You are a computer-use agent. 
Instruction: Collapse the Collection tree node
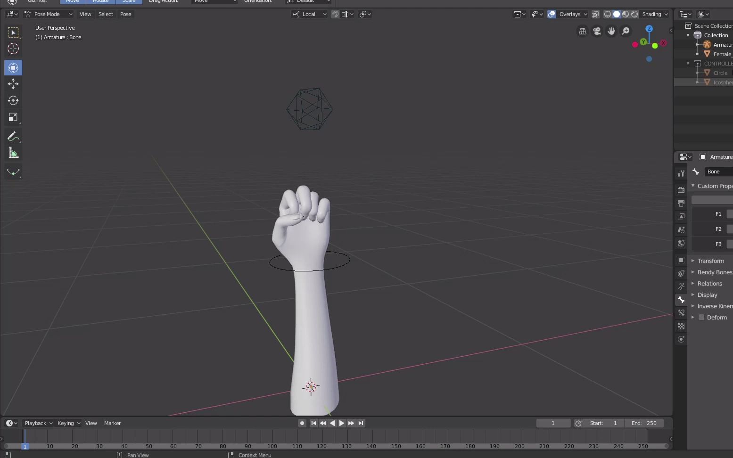(x=688, y=35)
